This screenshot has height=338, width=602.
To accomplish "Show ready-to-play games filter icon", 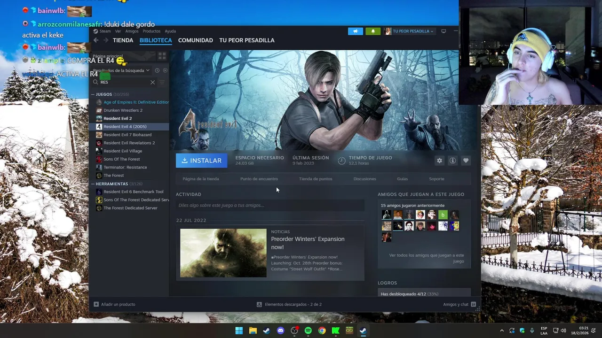I will coord(165,70).
